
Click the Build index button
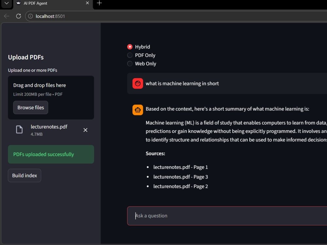25,176
